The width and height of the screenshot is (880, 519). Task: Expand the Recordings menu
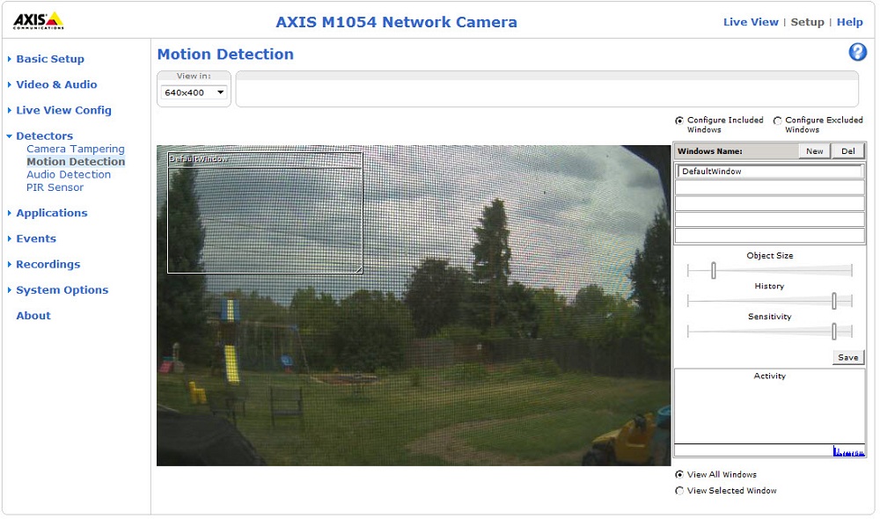[x=48, y=264]
